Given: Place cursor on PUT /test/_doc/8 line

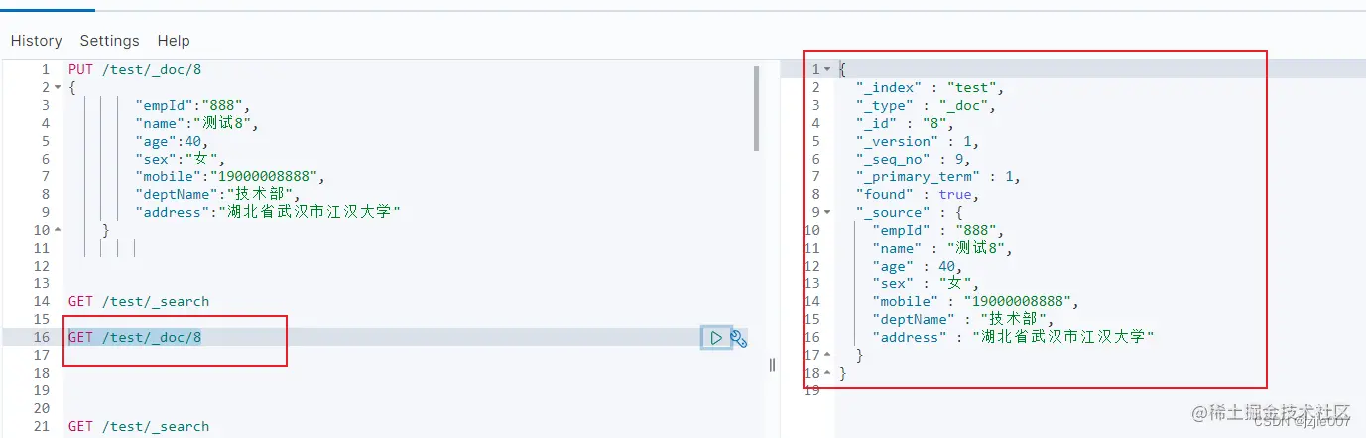Looking at the screenshot, I should [x=135, y=70].
